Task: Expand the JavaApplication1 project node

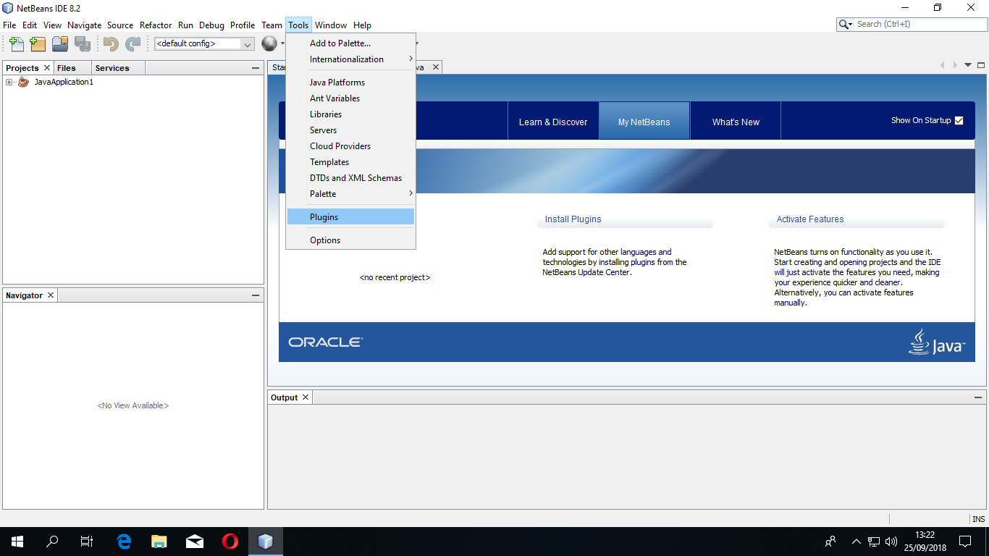Action: click(9, 82)
